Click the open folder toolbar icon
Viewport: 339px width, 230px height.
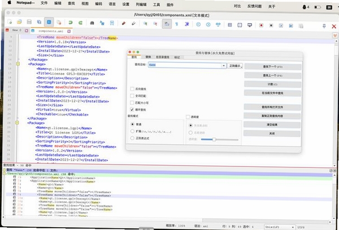coord(19,22)
